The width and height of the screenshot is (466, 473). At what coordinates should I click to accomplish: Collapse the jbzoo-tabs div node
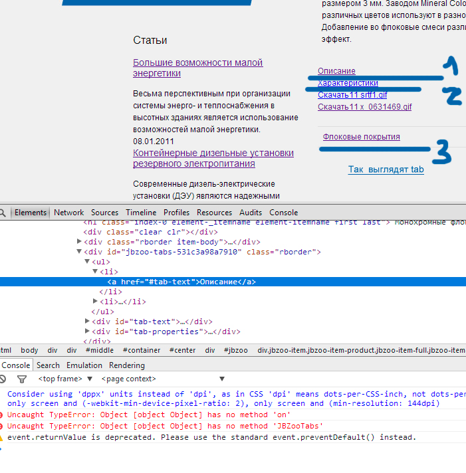coord(79,252)
